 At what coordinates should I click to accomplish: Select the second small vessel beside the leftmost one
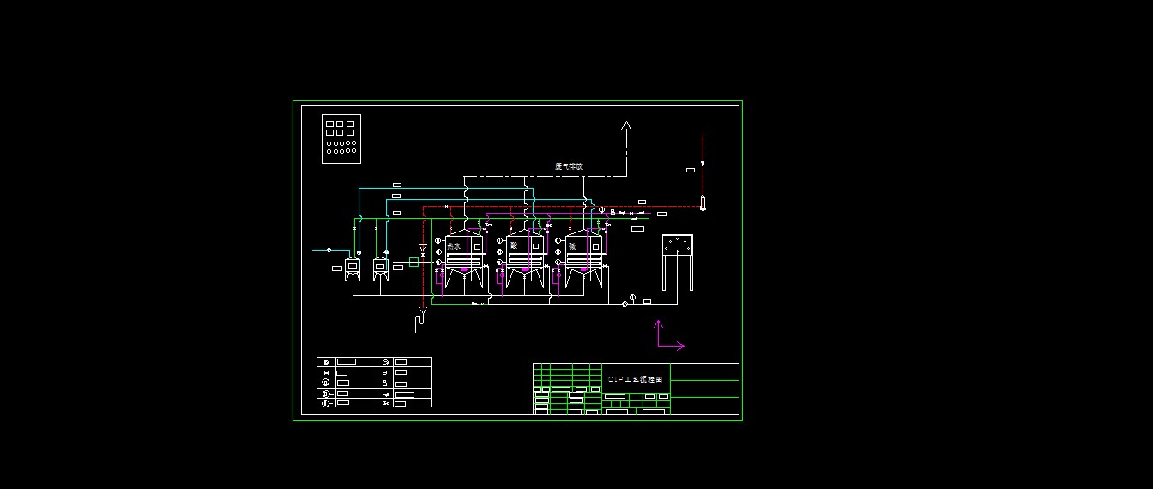[380, 268]
